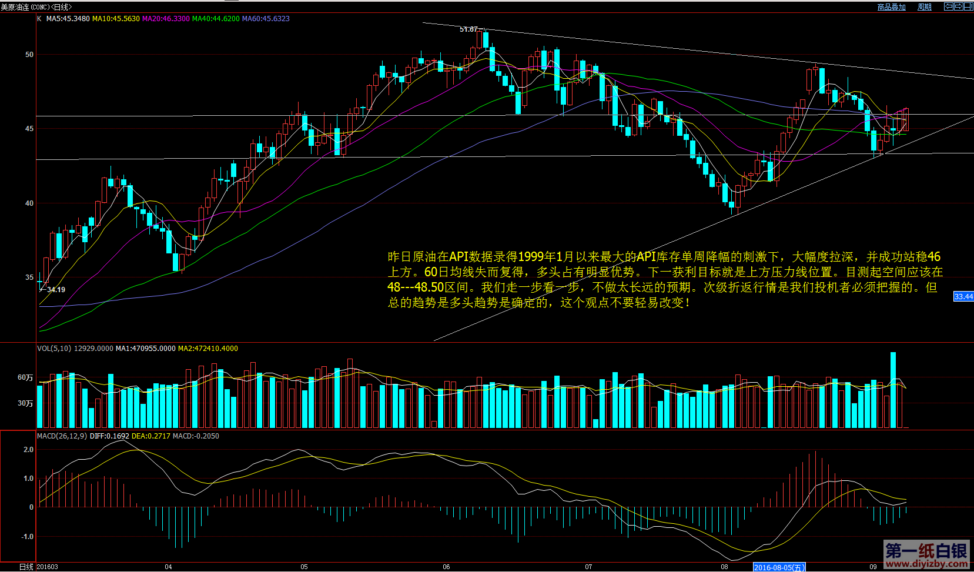Click the 美原油连 (CONC) chart title
The height and width of the screenshot is (572, 974).
[x=35, y=7]
